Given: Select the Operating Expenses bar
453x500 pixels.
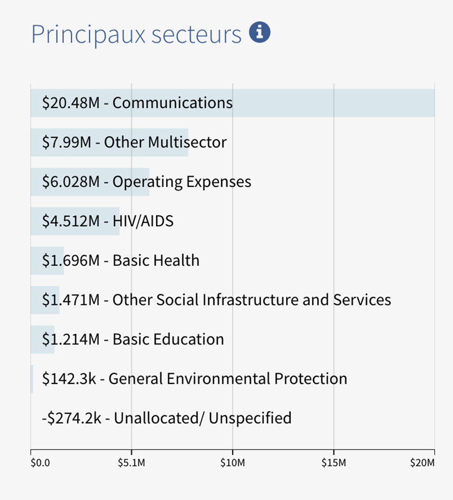Looking at the screenshot, I should click(x=90, y=182).
